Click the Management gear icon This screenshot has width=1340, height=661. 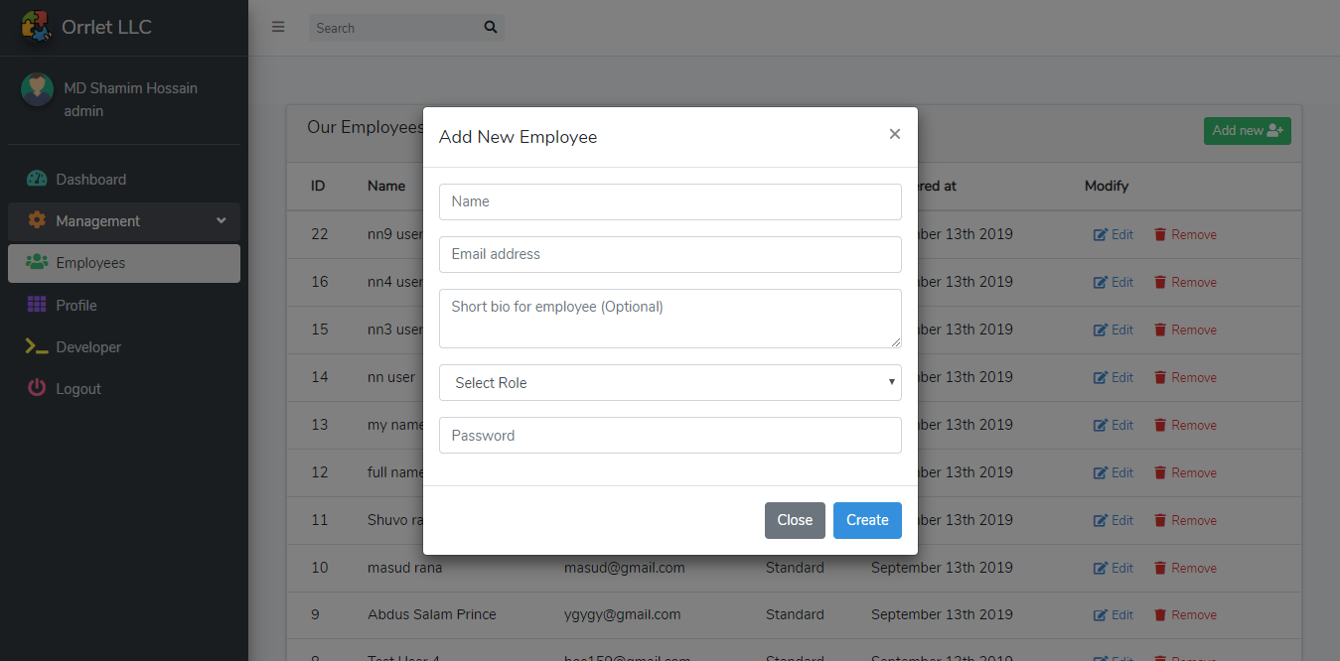(37, 220)
